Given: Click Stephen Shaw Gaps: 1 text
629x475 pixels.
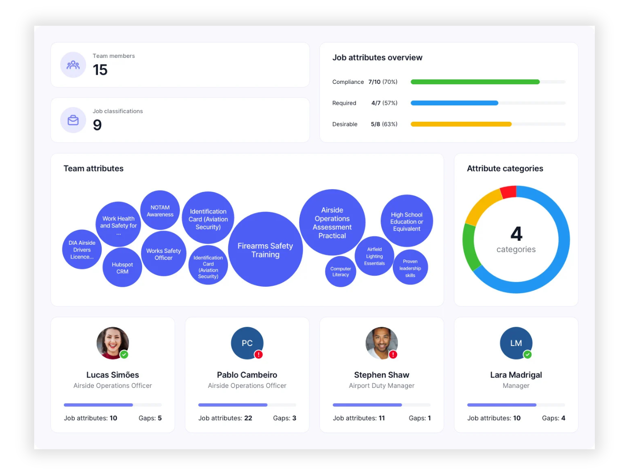Looking at the screenshot, I should tap(420, 418).
